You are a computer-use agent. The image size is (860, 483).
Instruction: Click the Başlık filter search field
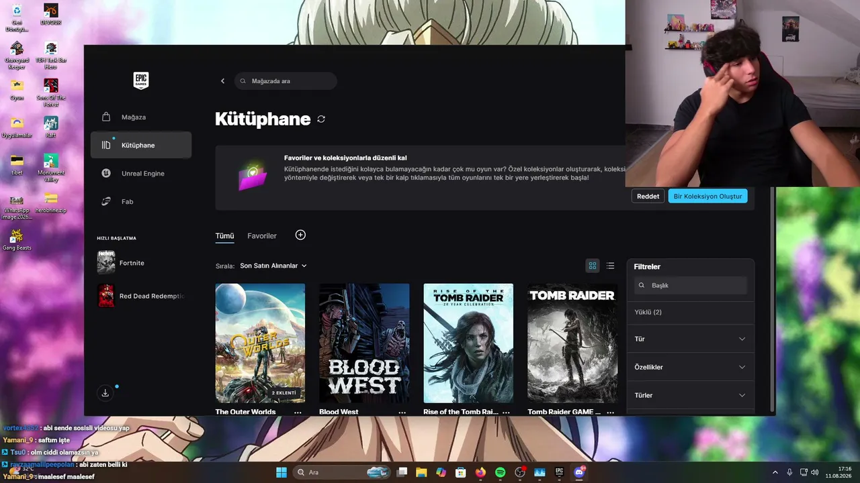[691, 285]
